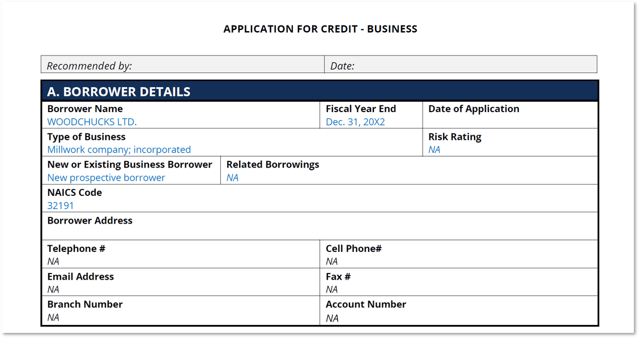The width and height of the screenshot is (639, 338).
Task: Click the Cell Phone# NA value
Action: [332, 261]
